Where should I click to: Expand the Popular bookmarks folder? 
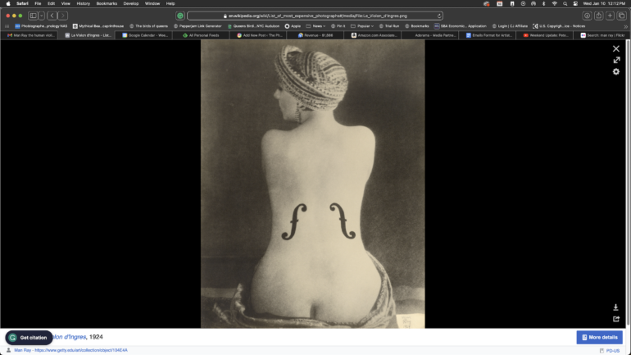tap(365, 25)
